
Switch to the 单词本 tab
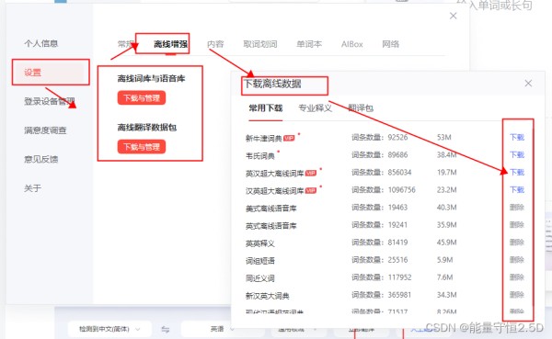pyautogui.click(x=309, y=44)
